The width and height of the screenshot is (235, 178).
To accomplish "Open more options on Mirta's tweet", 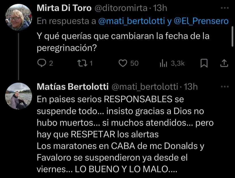I will tap(224, 8).
